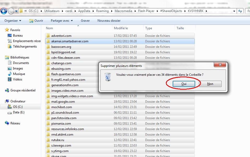Open the address bar history dropdown
250x157 pixels.
click(x=234, y=11)
